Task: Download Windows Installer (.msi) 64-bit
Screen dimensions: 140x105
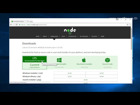Action: point(101,73)
